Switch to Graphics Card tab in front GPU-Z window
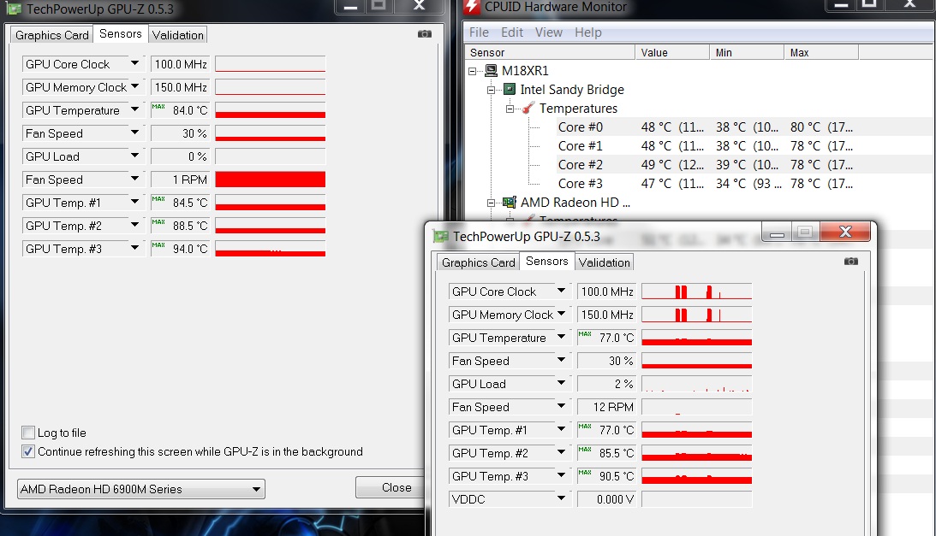 tap(478, 263)
